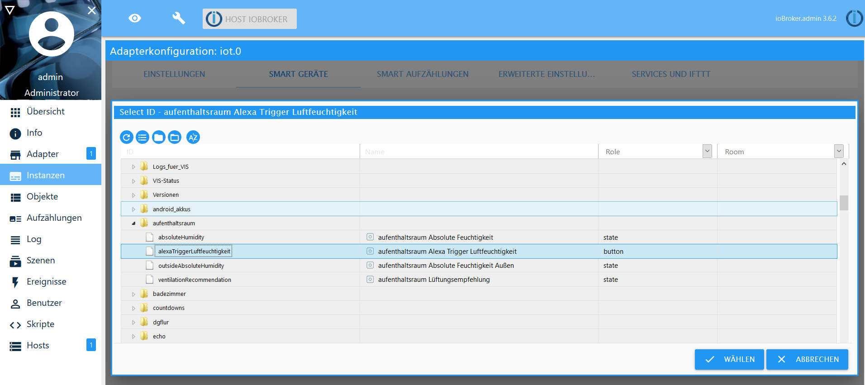Open Hosts in the sidebar
This screenshot has width=865, height=385.
(51, 345)
